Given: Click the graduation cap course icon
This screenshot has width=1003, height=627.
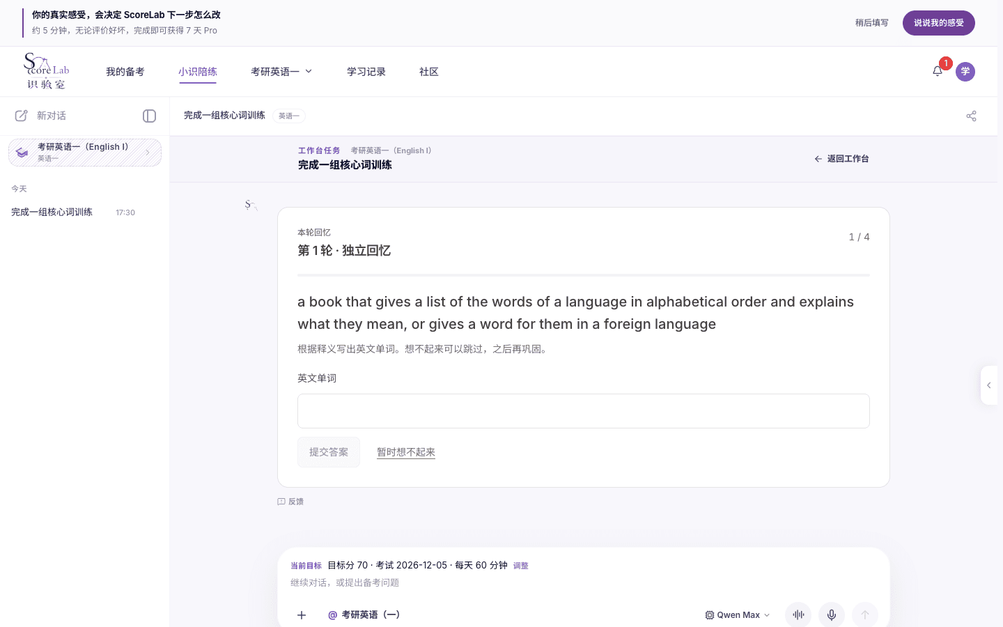Looking at the screenshot, I should tap(22, 153).
